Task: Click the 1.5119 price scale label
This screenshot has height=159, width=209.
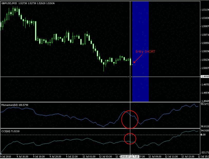Action: [x=205, y=10]
